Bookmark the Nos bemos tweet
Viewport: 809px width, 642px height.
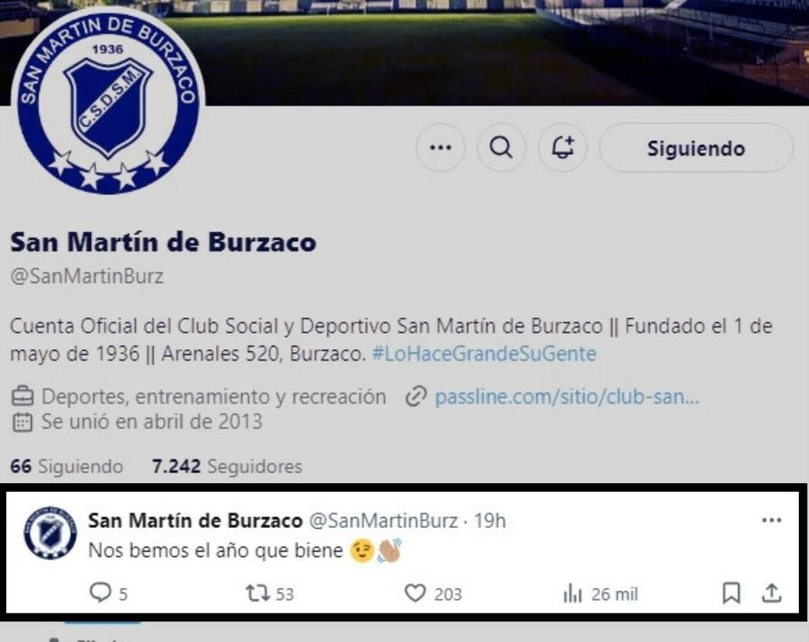tap(731, 593)
